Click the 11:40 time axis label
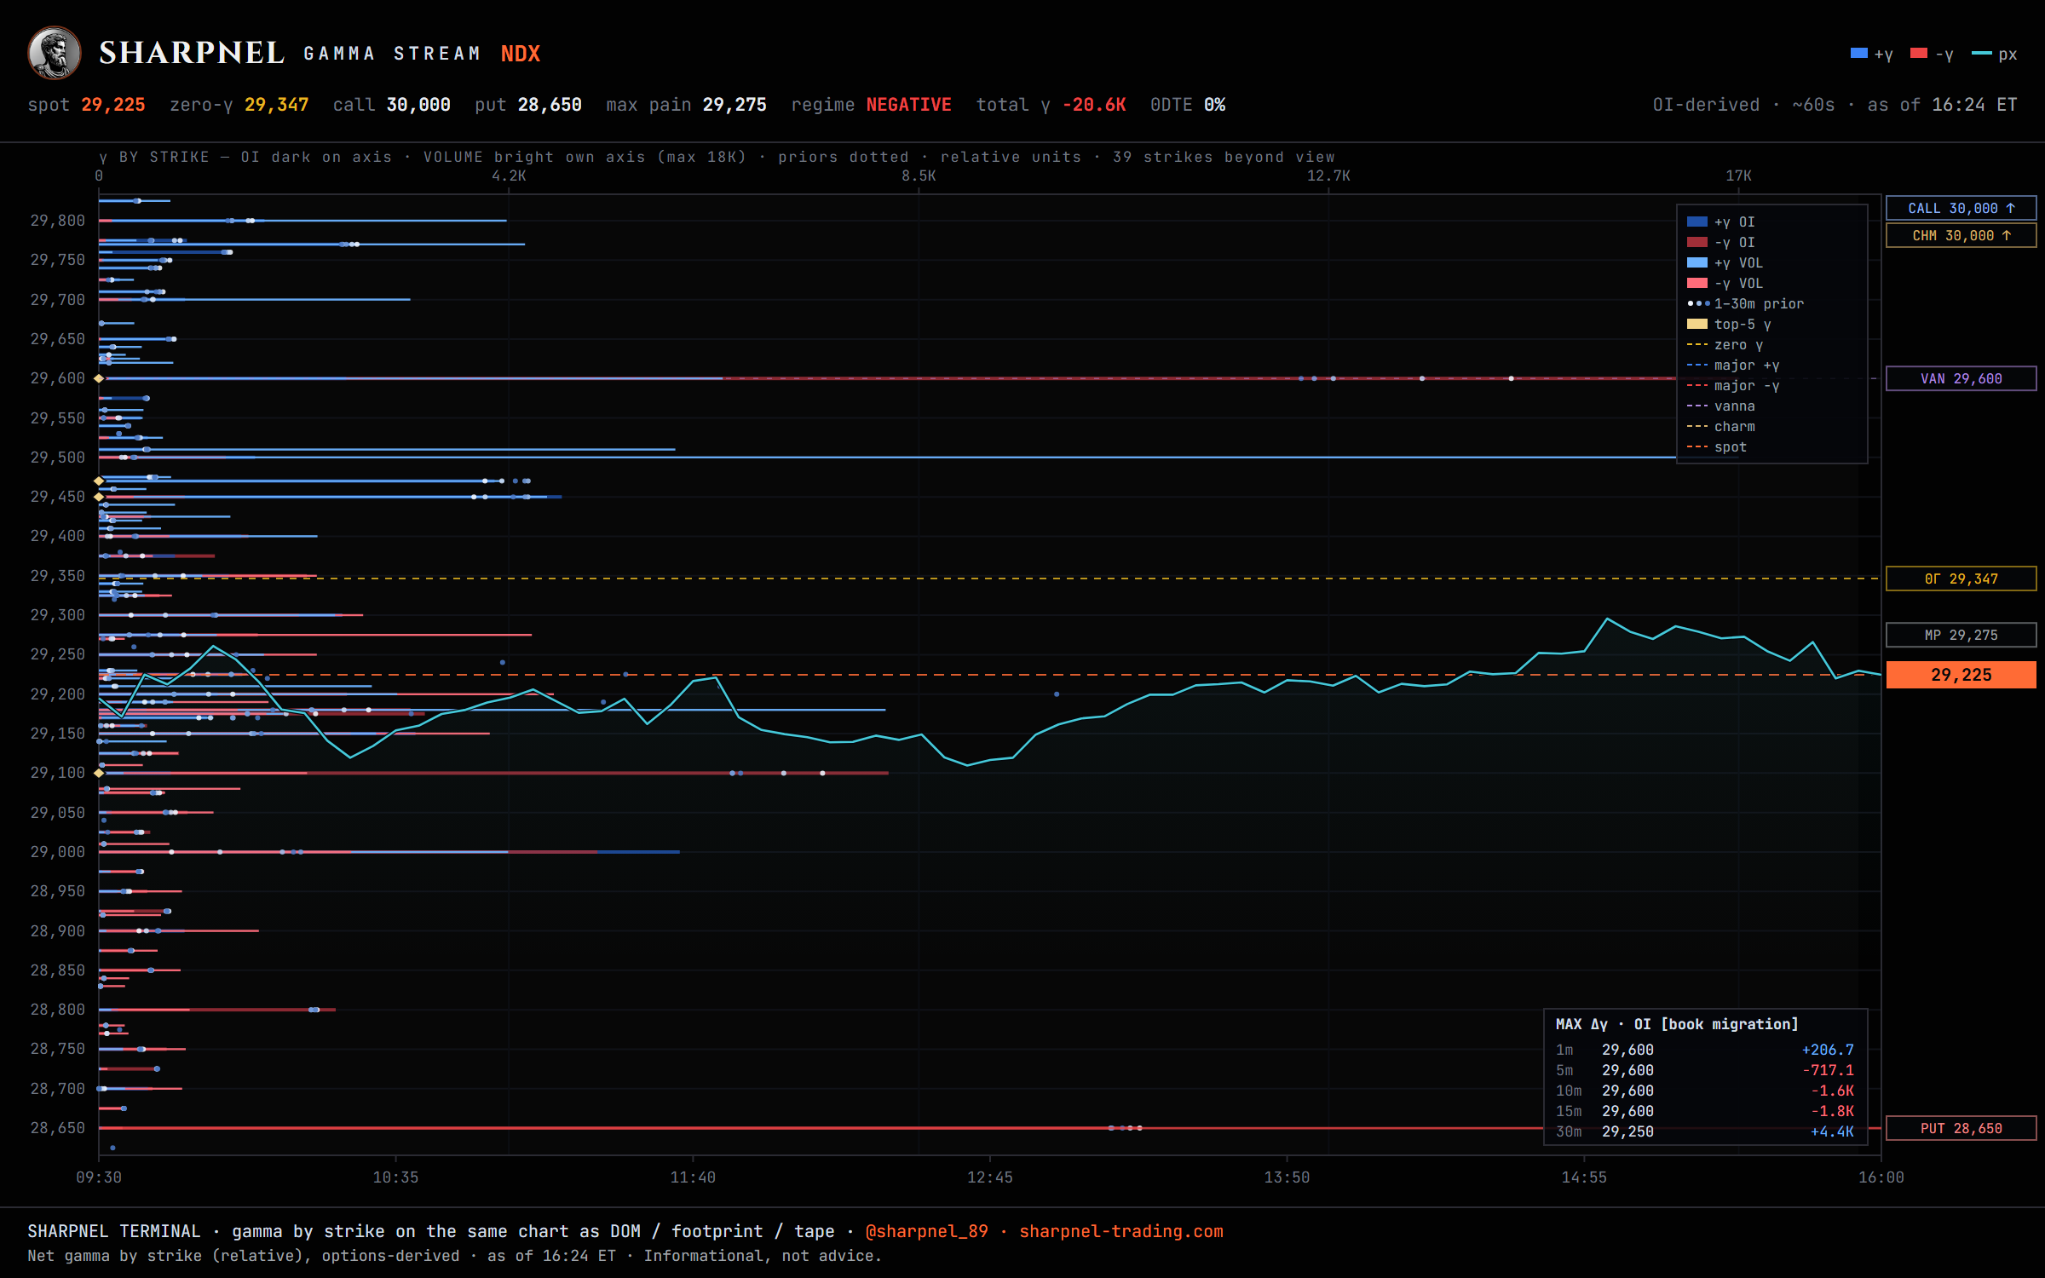 point(693,1177)
